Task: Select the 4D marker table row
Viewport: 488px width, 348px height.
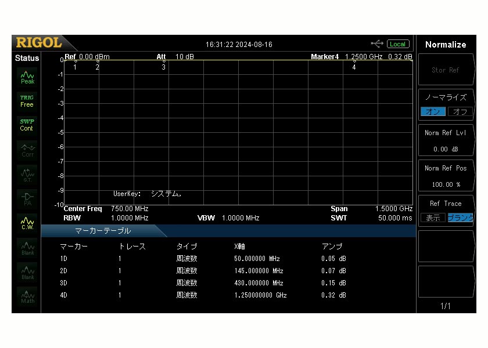Action: click(203, 295)
